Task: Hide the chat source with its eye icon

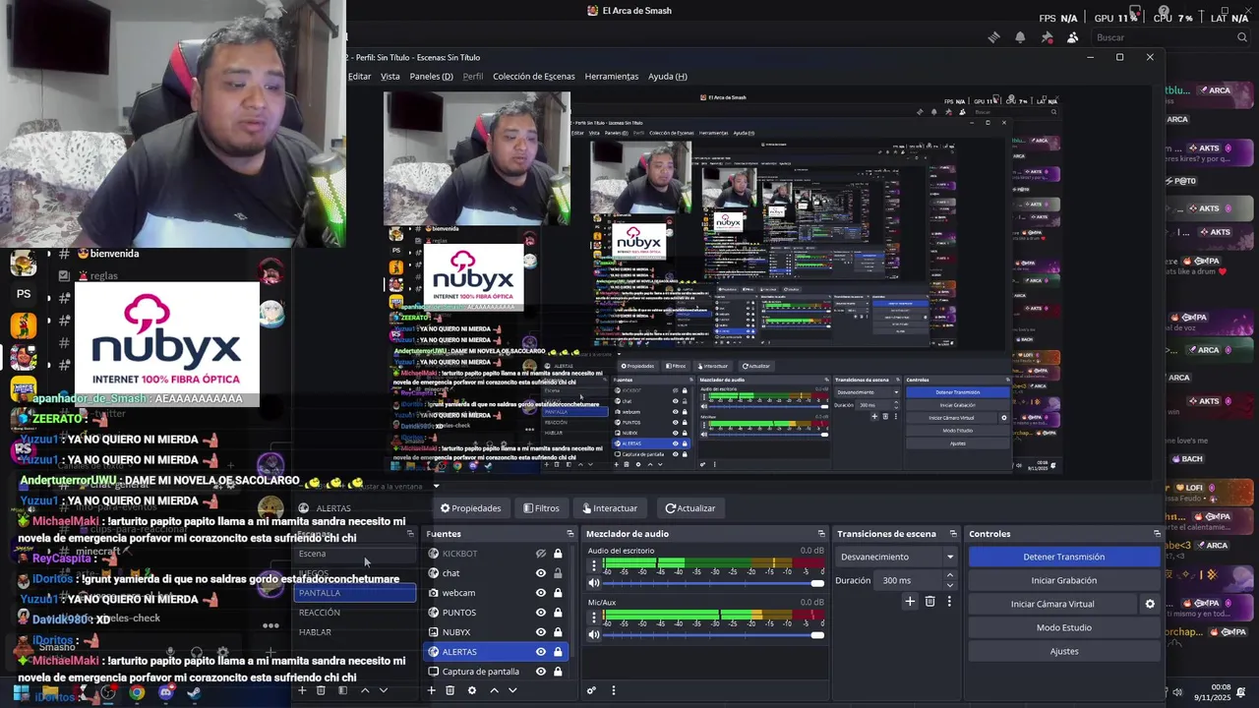Action: click(540, 573)
